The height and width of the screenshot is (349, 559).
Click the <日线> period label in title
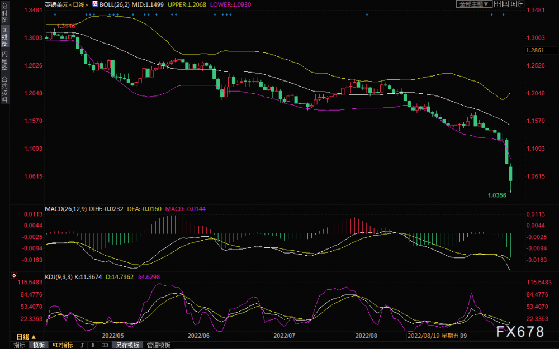pos(78,4)
